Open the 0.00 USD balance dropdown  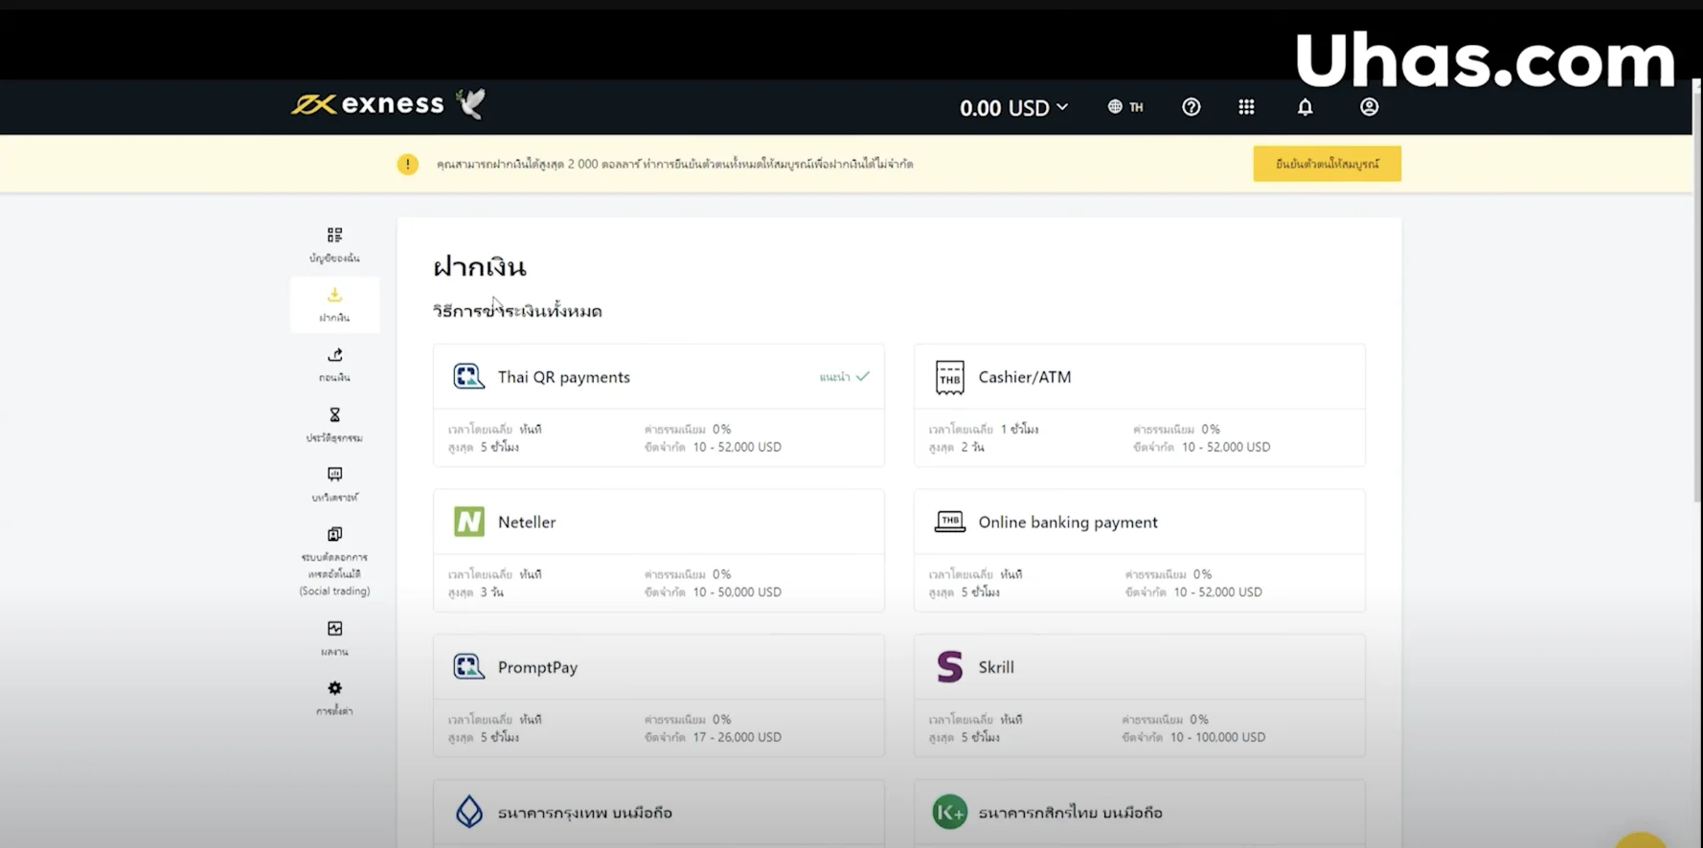click(1013, 107)
